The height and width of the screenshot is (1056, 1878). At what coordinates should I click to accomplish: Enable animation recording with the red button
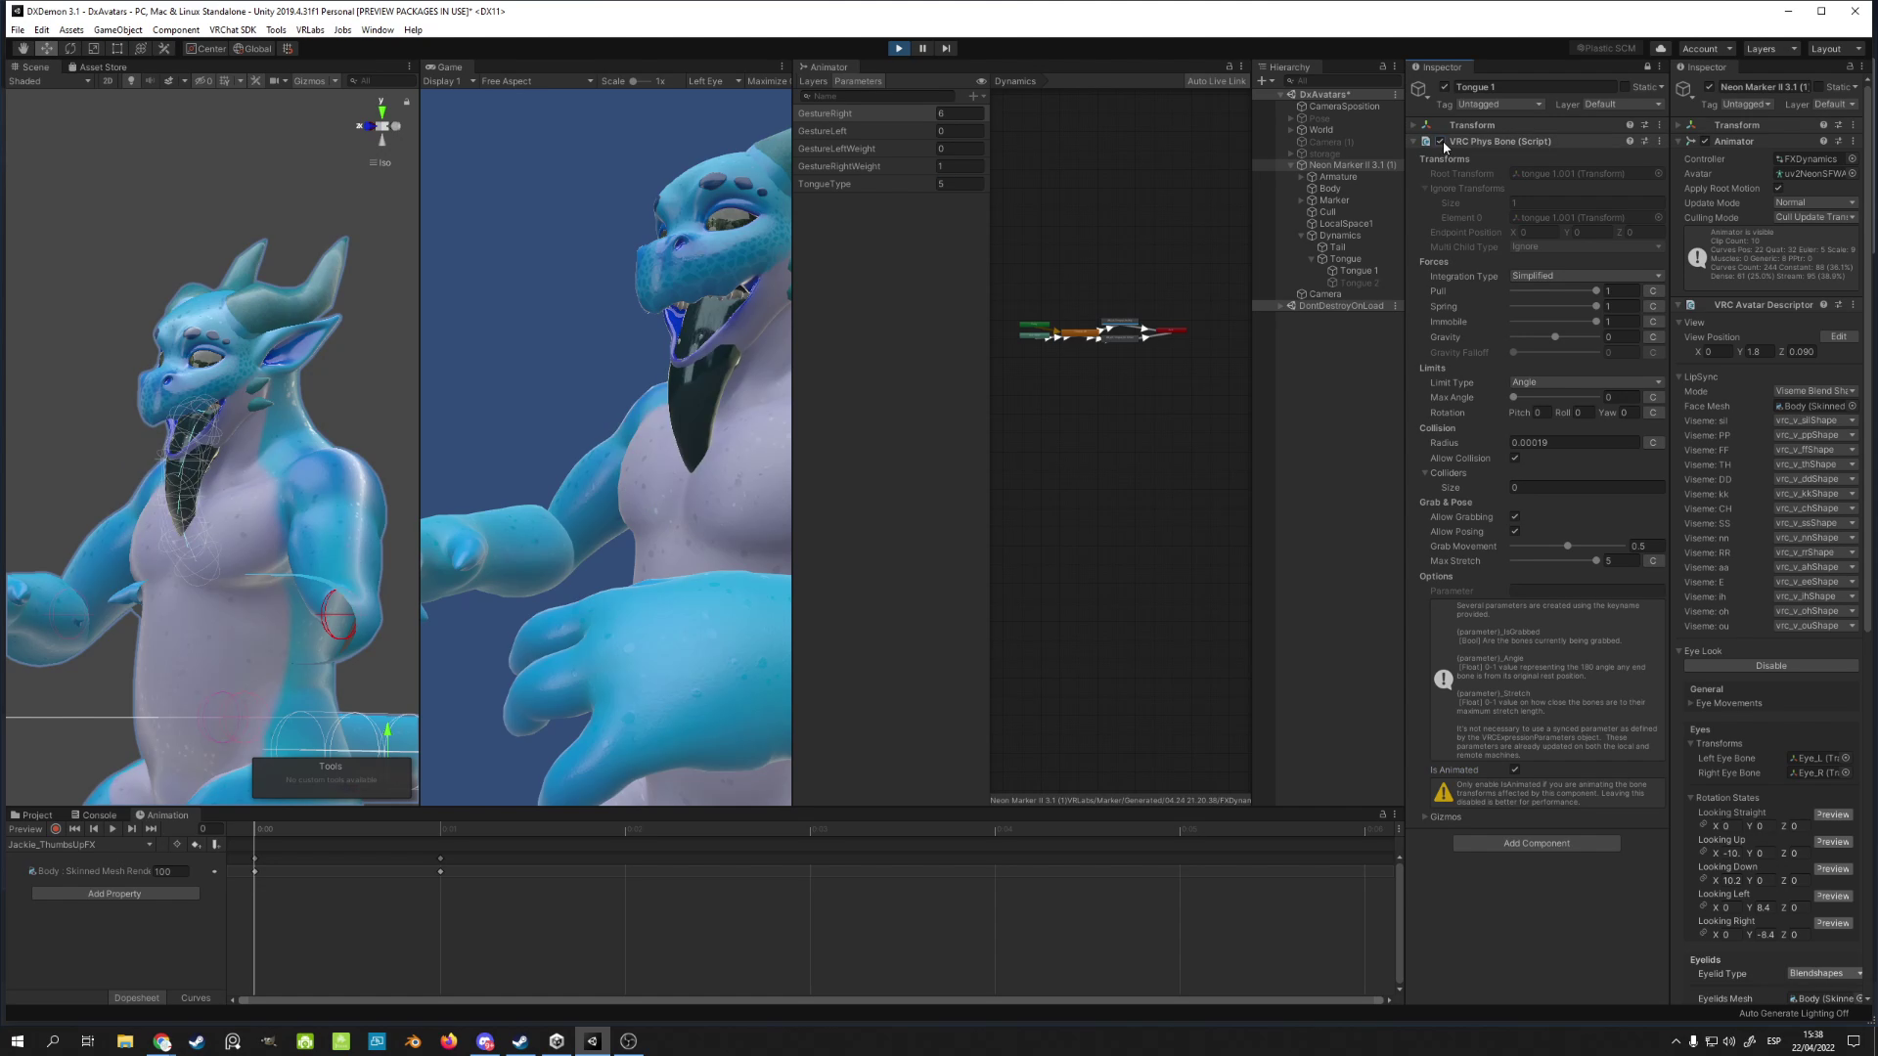point(56,829)
